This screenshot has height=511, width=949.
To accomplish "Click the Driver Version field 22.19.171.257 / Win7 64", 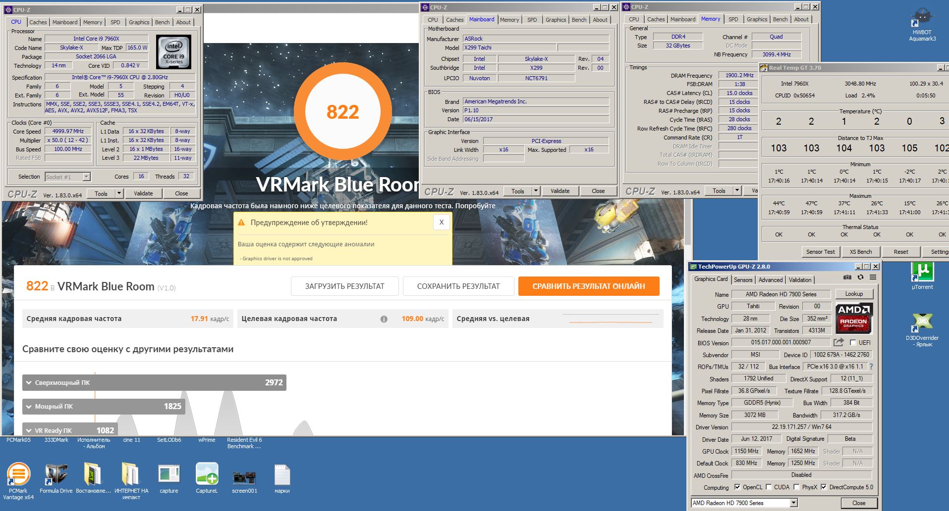I will pos(801,427).
